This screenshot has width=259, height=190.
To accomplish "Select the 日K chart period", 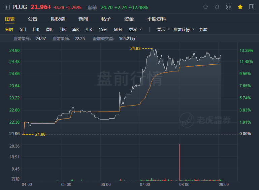I will tap(36, 30).
